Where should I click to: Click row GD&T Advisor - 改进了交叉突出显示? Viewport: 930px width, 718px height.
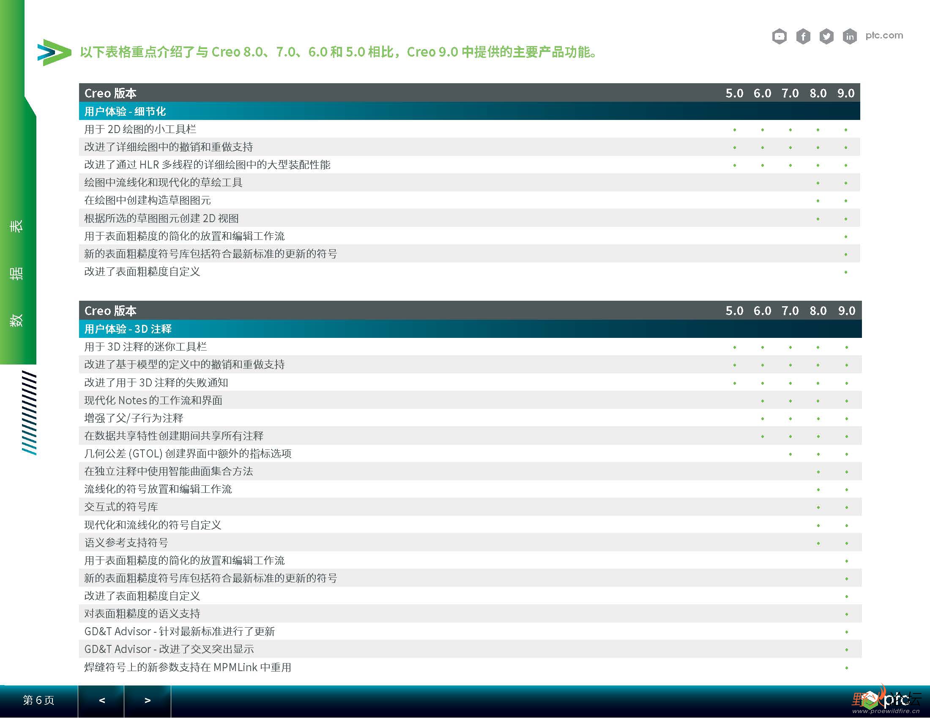[x=470, y=649]
